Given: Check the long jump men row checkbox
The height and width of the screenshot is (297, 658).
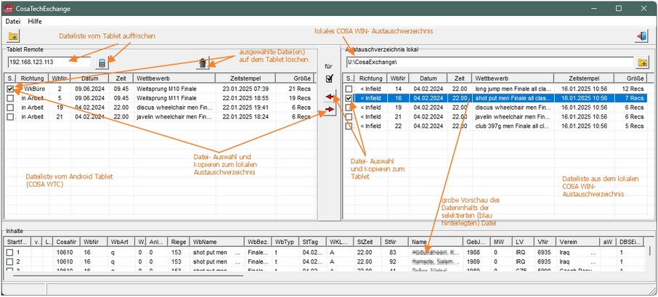Looking at the screenshot, I should (349, 89).
